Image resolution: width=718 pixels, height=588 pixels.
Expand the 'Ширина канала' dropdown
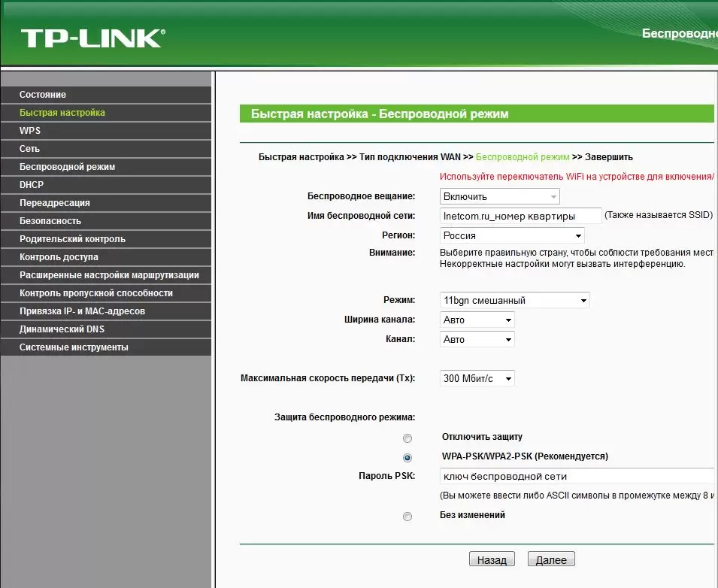(477, 320)
